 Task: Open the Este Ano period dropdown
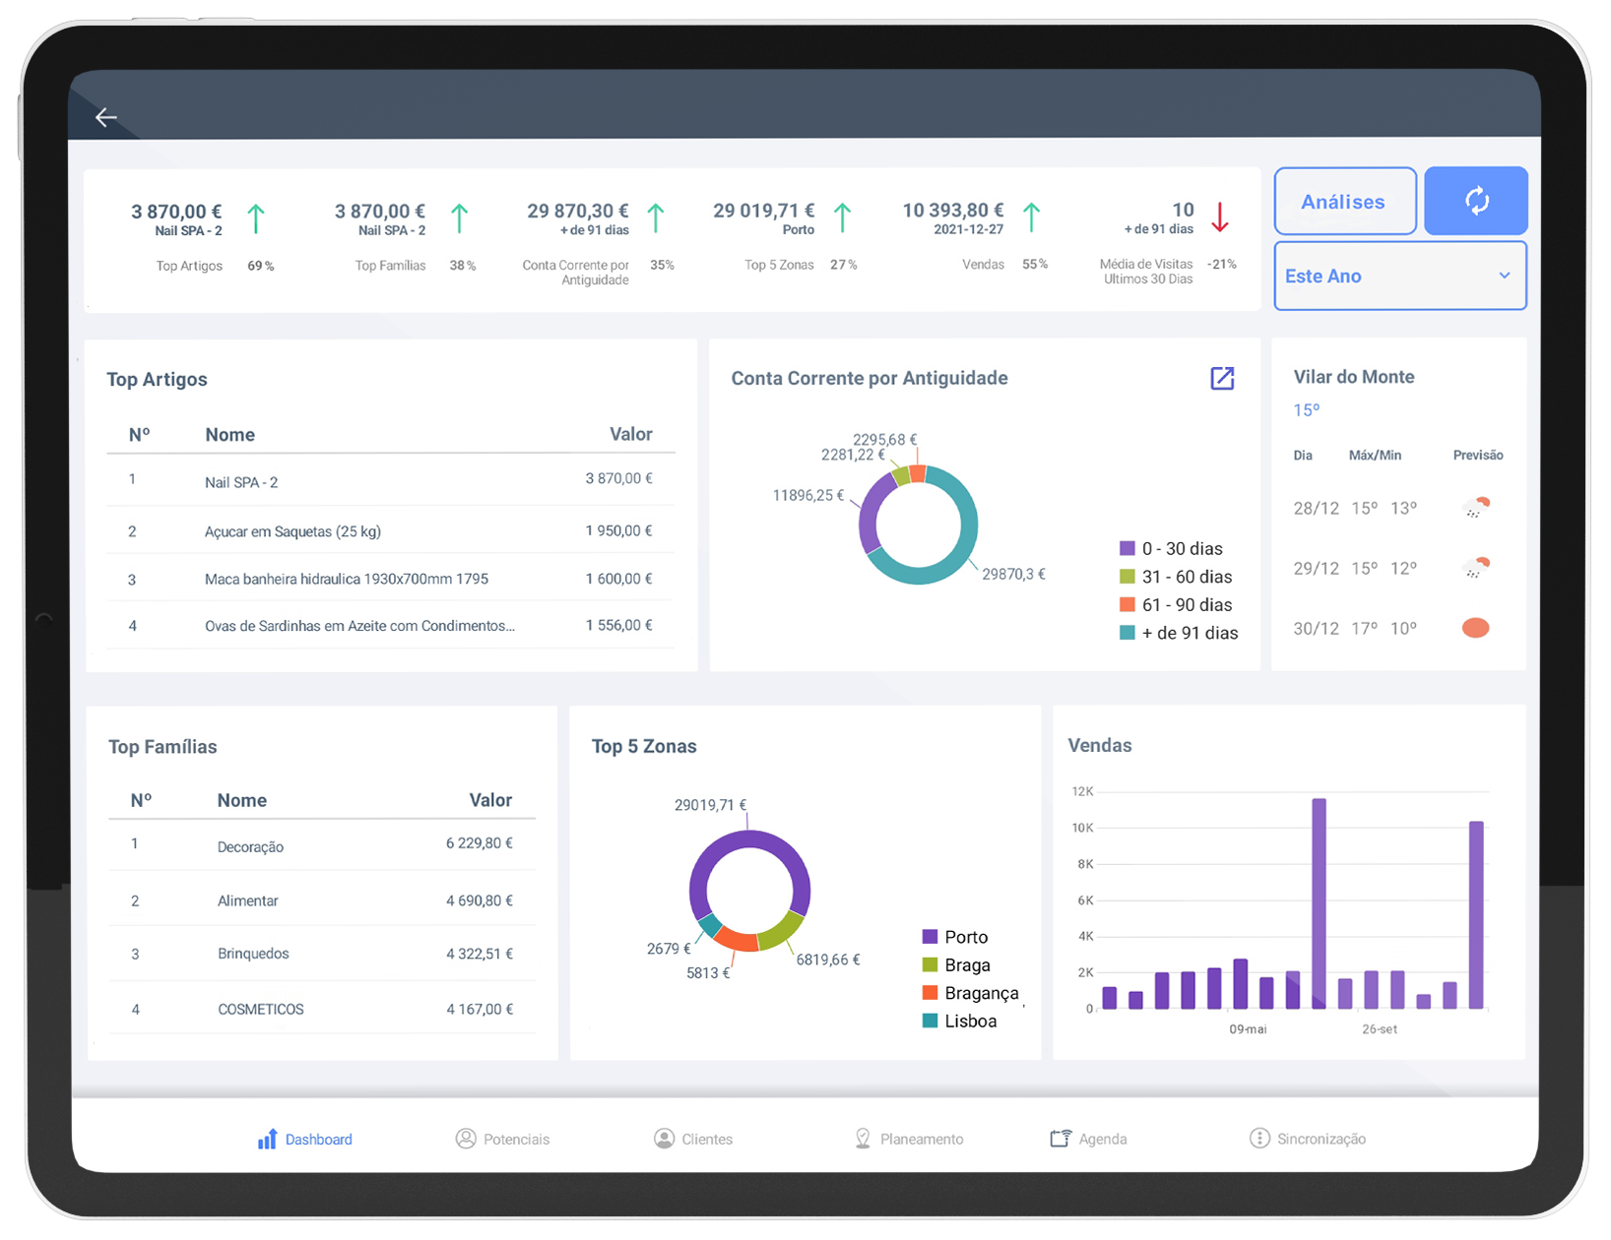click(1398, 277)
